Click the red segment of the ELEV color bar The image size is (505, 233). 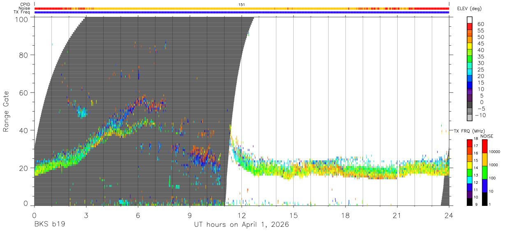pyautogui.click(x=470, y=27)
